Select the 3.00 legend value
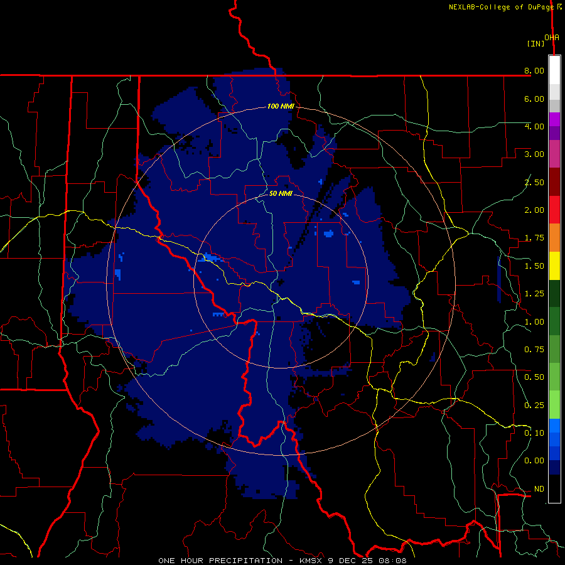This screenshot has height=565, width=565. (534, 154)
